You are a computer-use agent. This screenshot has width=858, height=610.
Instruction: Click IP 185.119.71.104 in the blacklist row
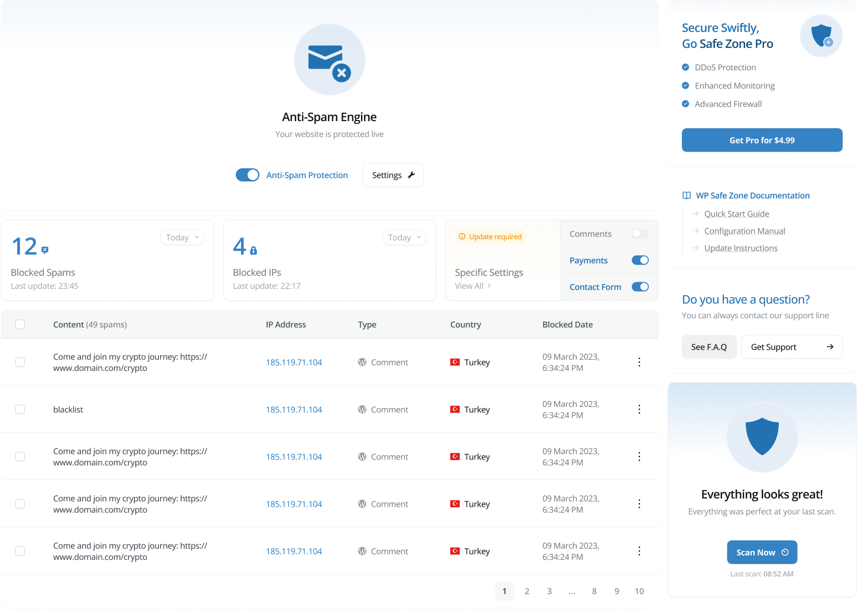tap(294, 409)
